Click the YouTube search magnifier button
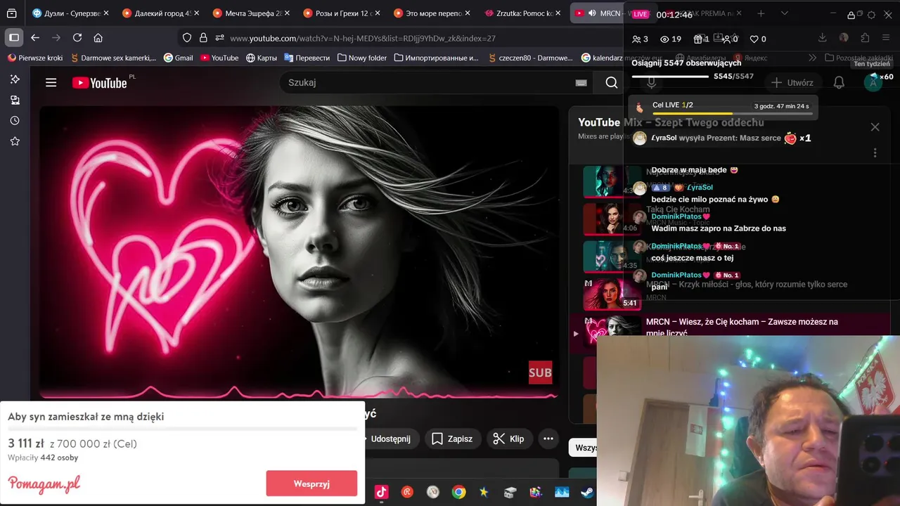This screenshot has width=900, height=506. 612,83
